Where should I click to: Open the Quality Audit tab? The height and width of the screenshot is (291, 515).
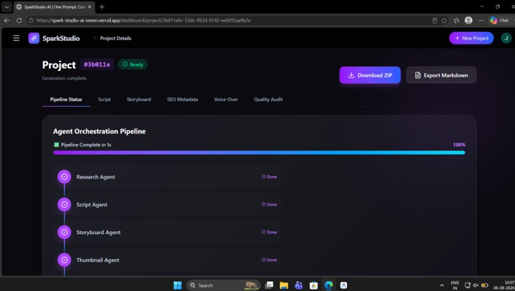(268, 99)
